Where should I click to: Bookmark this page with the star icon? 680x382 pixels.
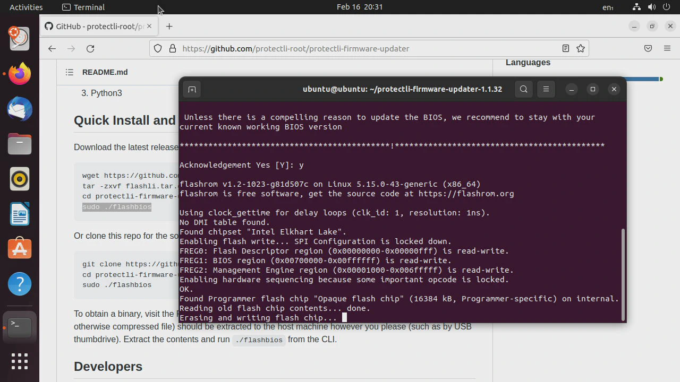(x=581, y=48)
